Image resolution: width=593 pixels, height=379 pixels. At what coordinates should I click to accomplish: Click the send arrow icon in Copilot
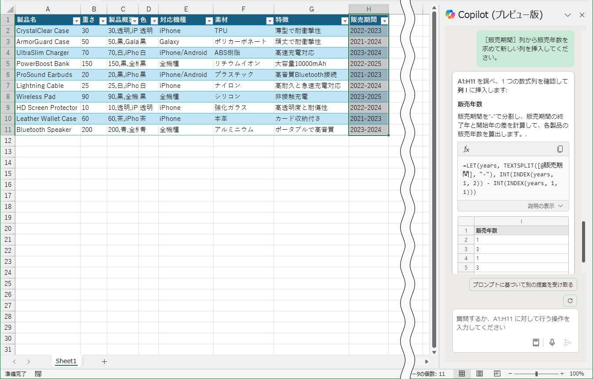point(568,343)
